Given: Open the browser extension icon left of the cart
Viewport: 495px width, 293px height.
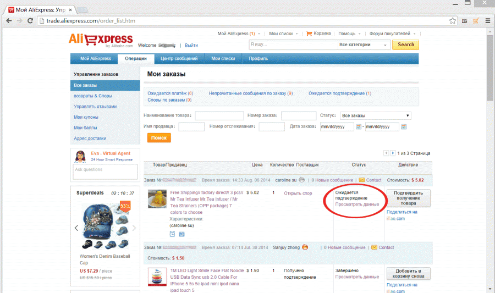Looking at the screenshot, I should pos(464,21).
